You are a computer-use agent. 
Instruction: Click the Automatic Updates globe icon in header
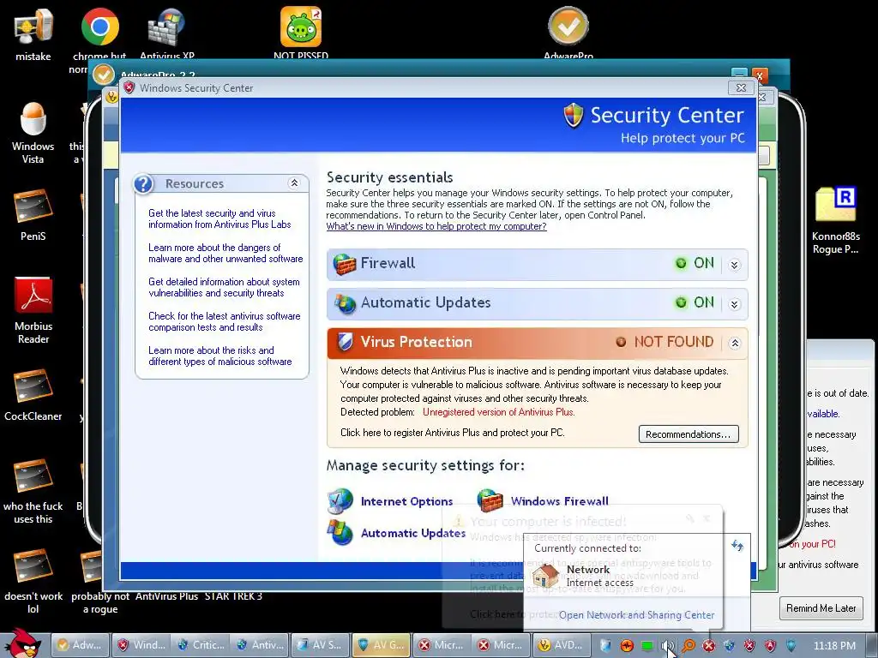tap(345, 303)
